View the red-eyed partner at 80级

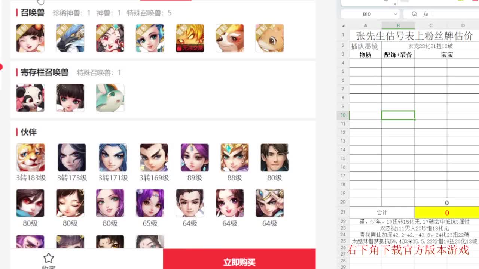30,203
